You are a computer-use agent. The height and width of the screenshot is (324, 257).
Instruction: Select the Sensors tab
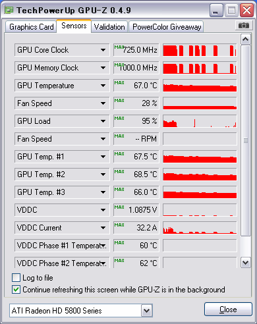[x=74, y=26]
